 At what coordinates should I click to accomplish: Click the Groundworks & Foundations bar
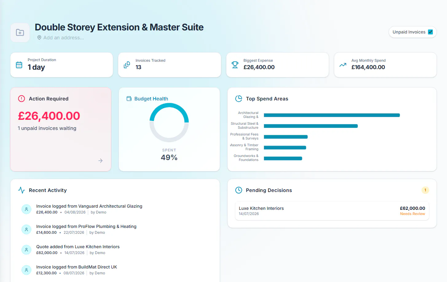click(x=283, y=158)
